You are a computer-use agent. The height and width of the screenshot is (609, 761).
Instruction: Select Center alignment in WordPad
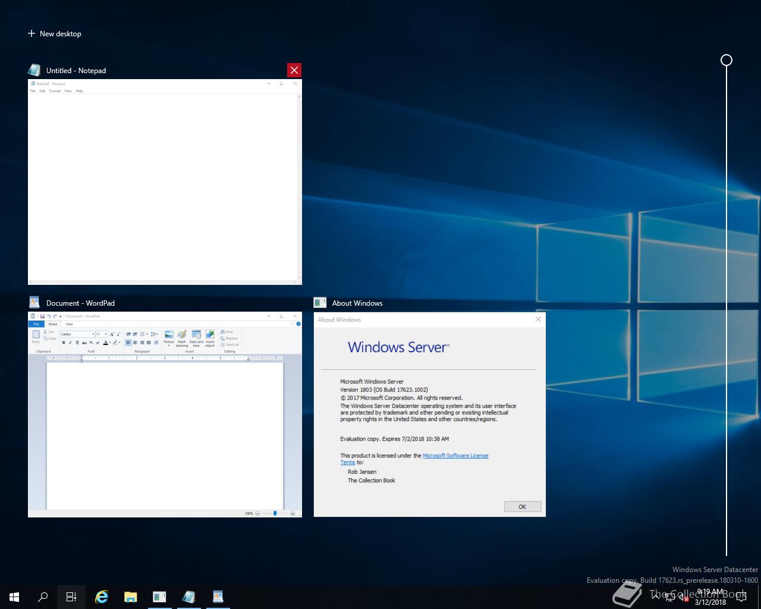coord(135,343)
